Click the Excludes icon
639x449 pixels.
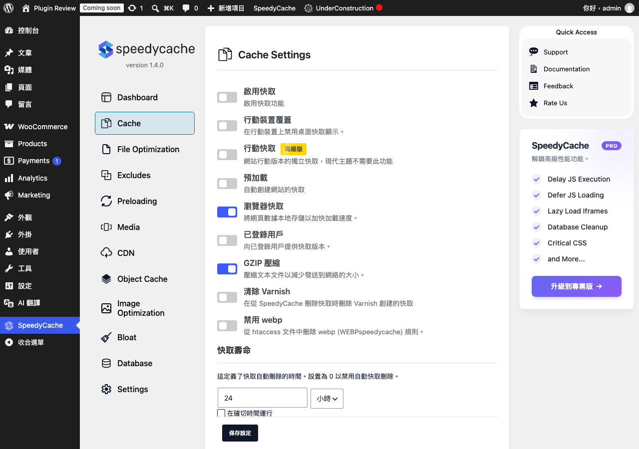[106, 175]
